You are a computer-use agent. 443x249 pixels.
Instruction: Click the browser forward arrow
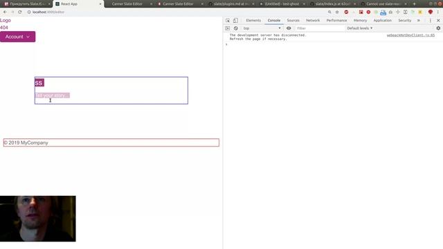click(x=12, y=12)
